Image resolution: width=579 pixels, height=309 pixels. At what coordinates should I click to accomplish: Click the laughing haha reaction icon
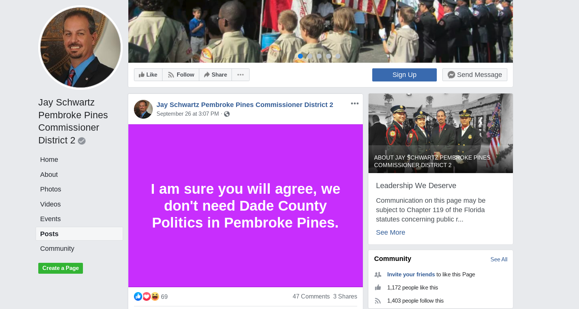click(155, 297)
